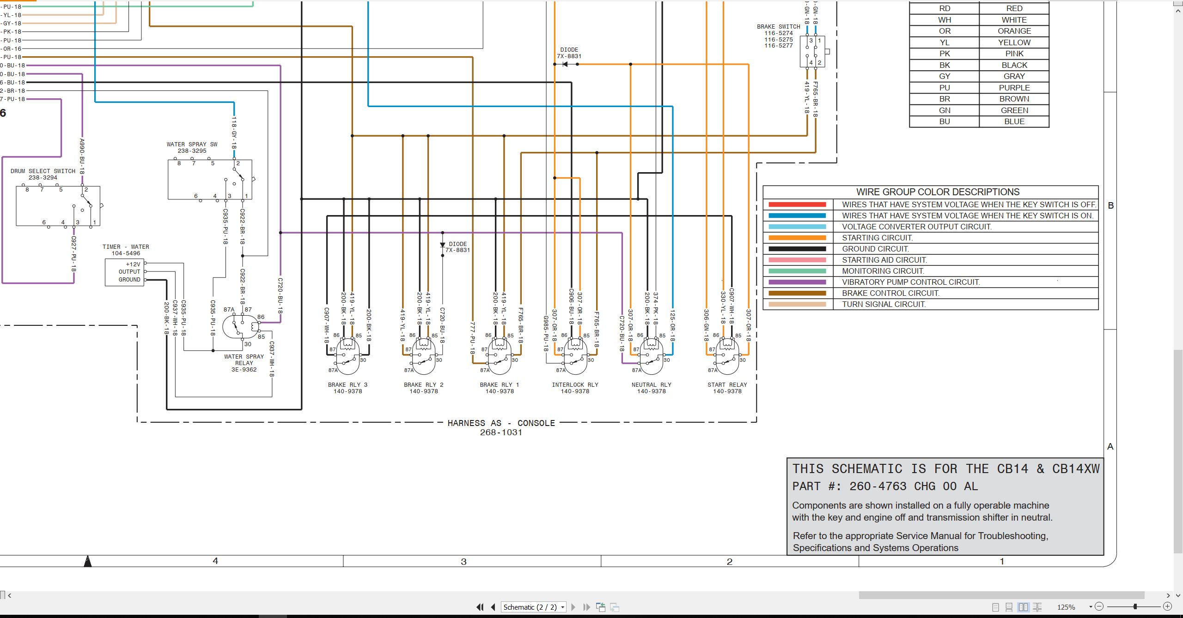Screen dimensions: 1183x618
Task: Open the 125% zoom level dropdown
Action: pyautogui.click(x=1091, y=607)
